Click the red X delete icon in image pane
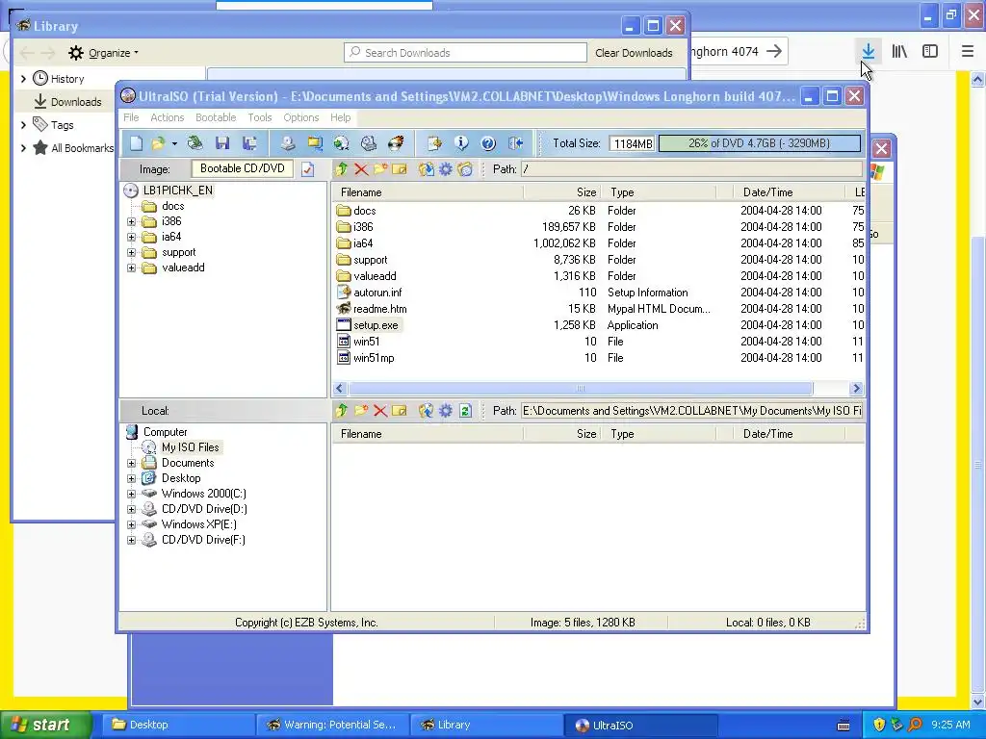Image resolution: width=986 pixels, height=739 pixels. 361,169
